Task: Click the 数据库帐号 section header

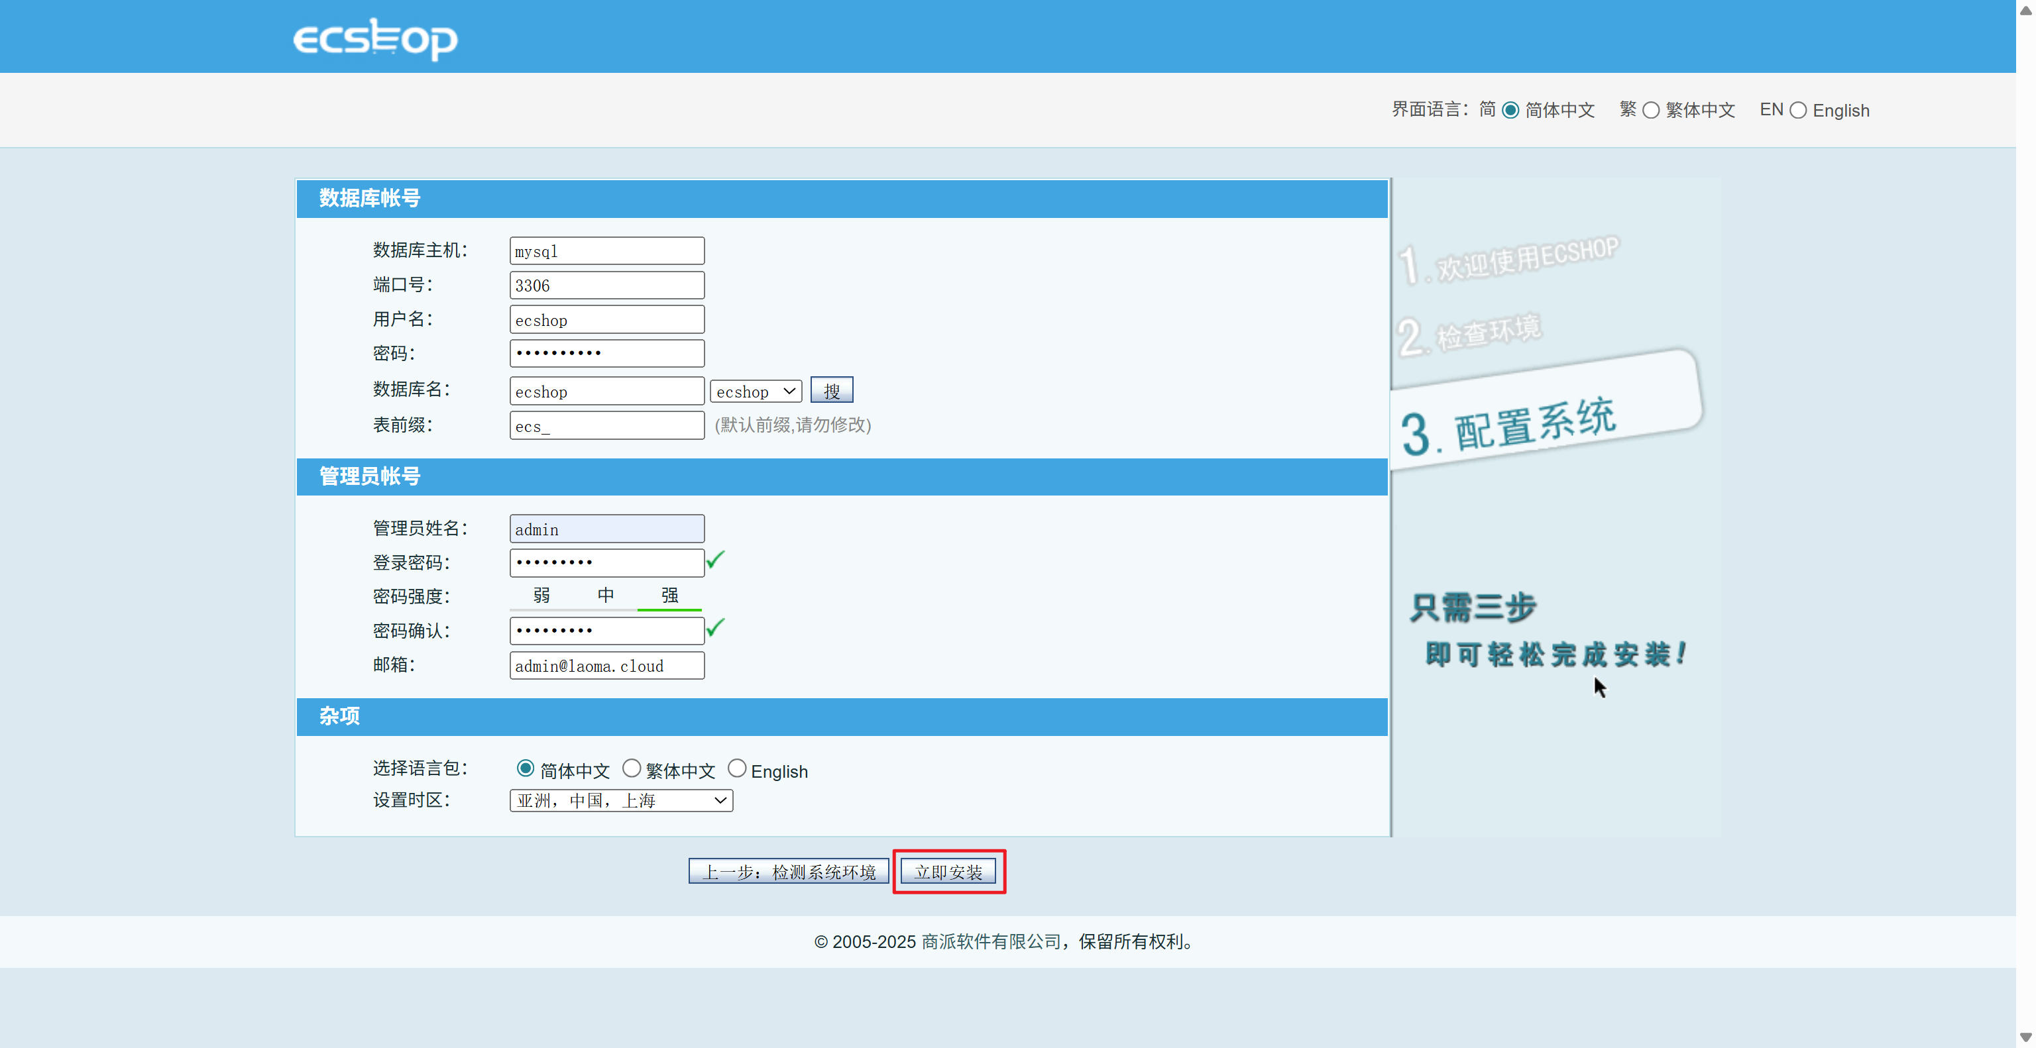Action: click(842, 198)
